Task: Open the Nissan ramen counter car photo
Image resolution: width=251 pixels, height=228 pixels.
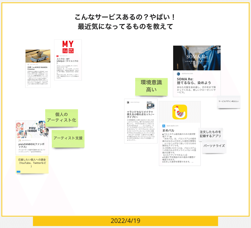Action: click(38, 56)
